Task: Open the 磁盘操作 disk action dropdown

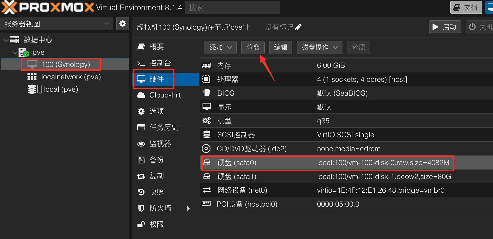Action: tap(320, 47)
